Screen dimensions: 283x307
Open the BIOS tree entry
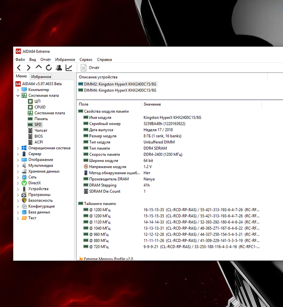(38, 136)
